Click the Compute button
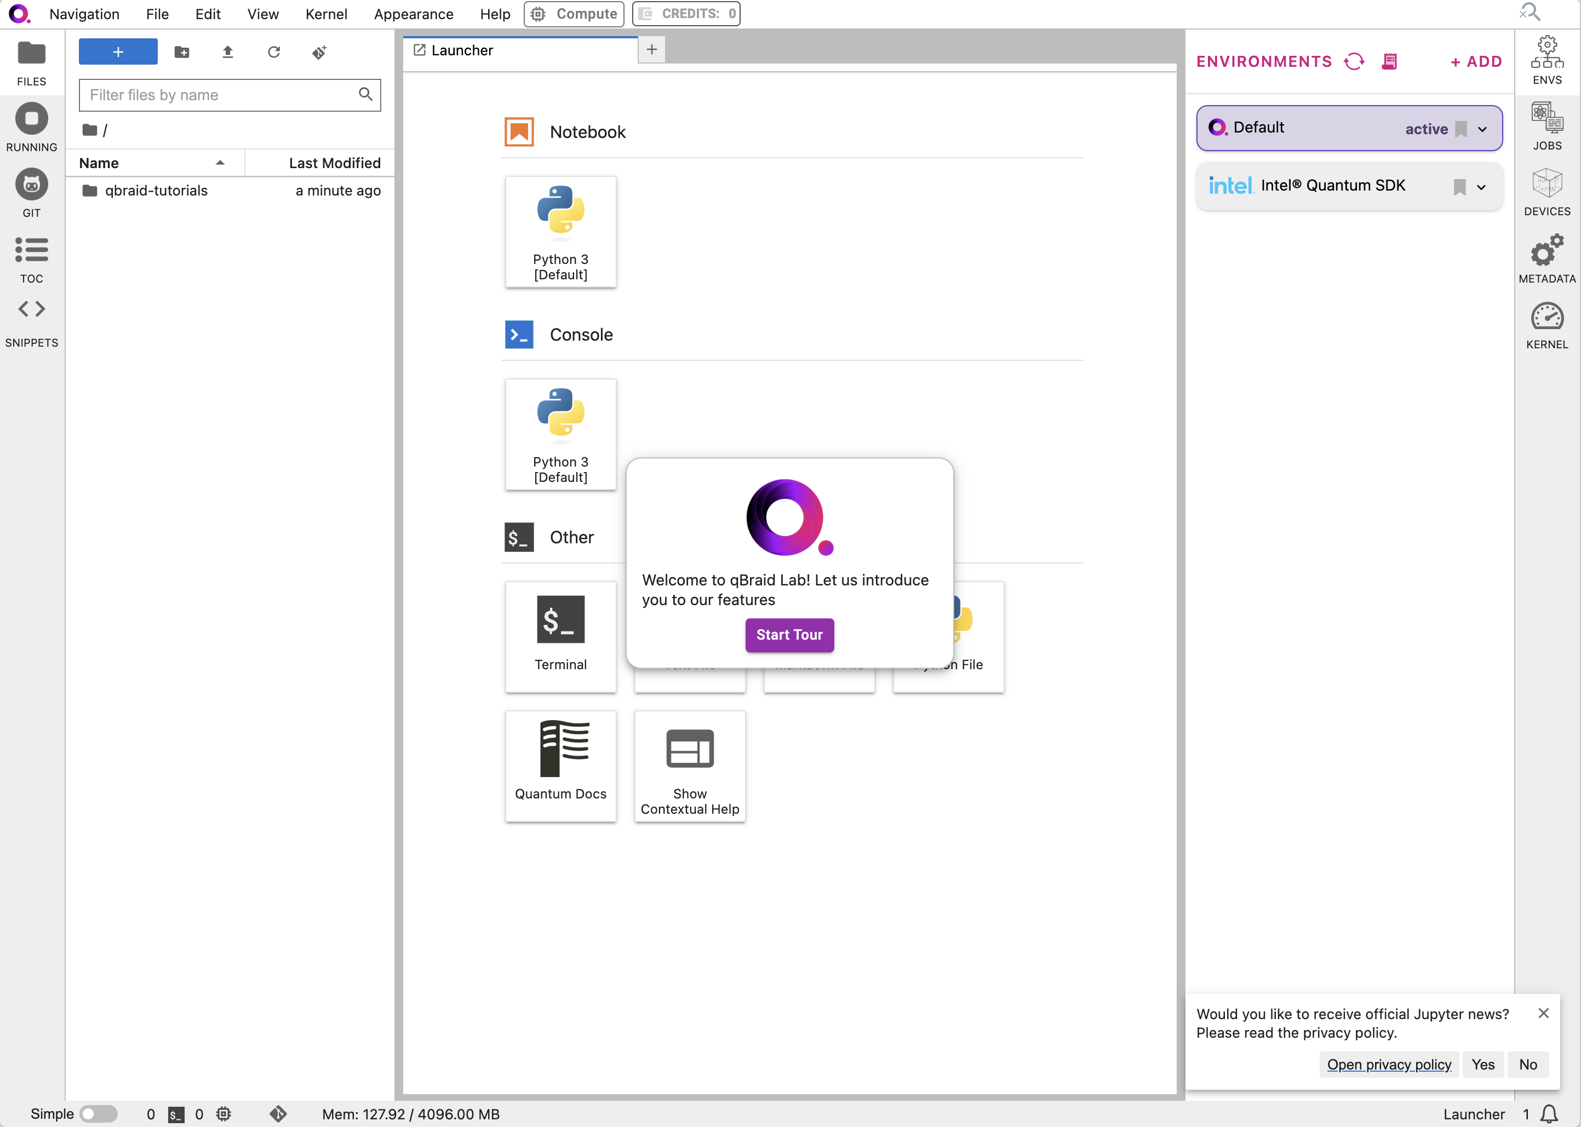The image size is (1581, 1127). (x=574, y=14)
